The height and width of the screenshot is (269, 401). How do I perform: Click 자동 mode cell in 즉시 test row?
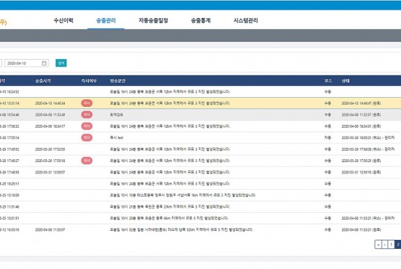point(328,137)
